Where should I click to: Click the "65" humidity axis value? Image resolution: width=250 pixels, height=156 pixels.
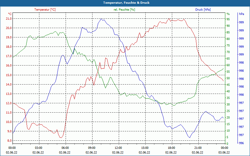point(228,59)
